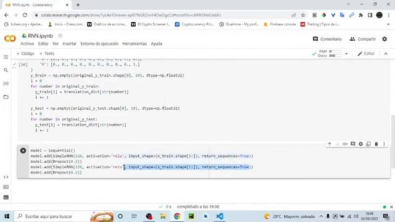The height and width of the screenshot is (222, 395).
Task: Open the Cryptocurrency Prices bookmark
Action: (195, 25)
